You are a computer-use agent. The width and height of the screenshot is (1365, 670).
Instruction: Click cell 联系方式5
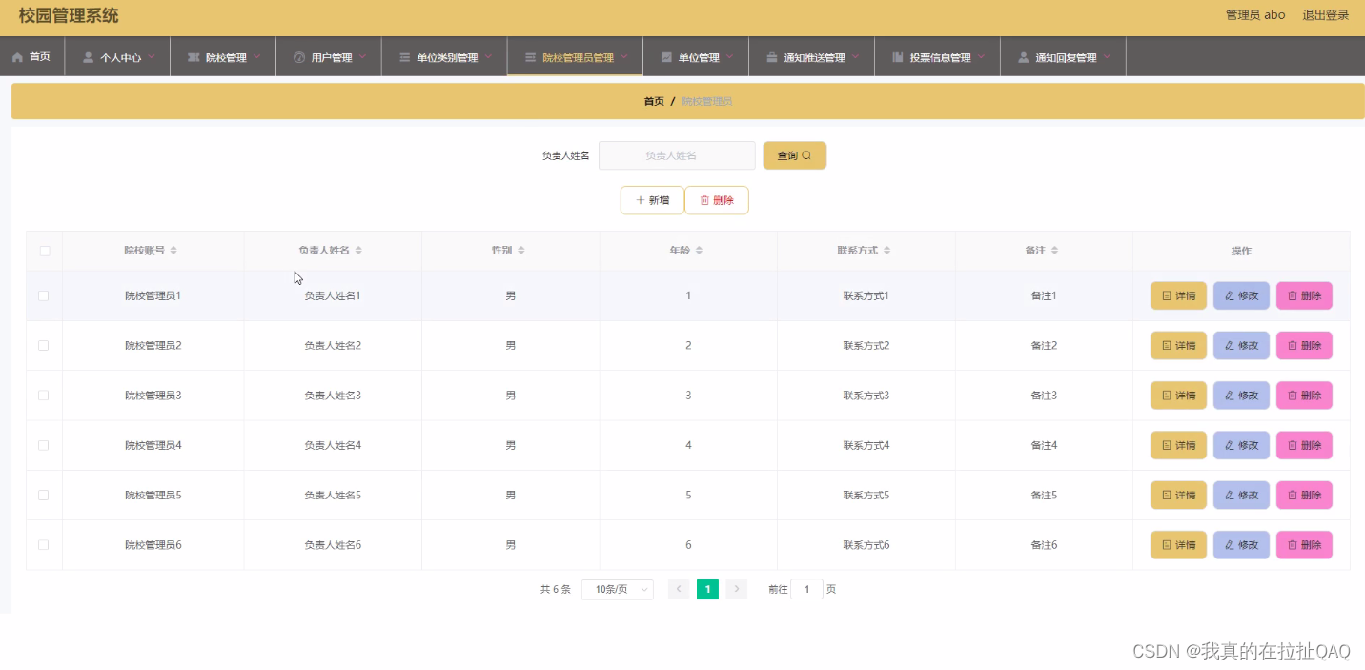point(866,495)
